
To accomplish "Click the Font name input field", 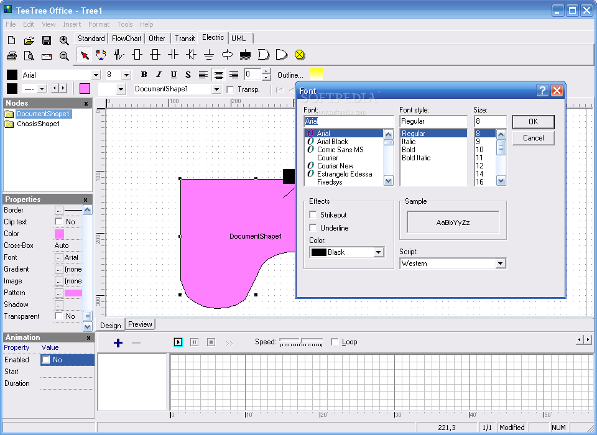I will (x=349, y=121).
